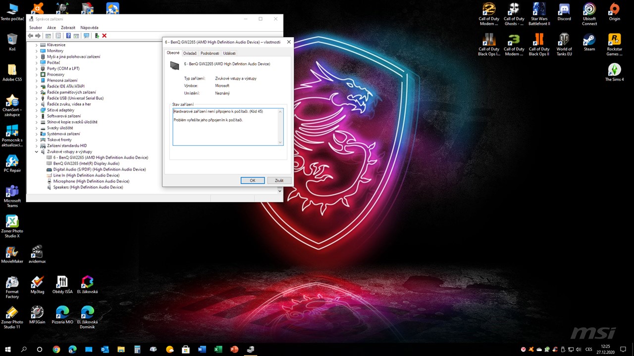Image resolution: width=634 pixels, height=356 pixels.
Task: Open PowerPoint from the taskbar
Action: coord(234,350)
